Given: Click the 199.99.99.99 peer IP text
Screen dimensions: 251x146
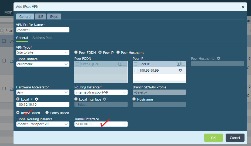Looking at the screenshot, I should click(x=149, y=71).
